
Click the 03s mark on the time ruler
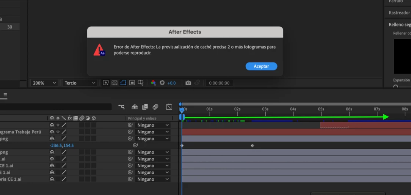coord(265,109)
